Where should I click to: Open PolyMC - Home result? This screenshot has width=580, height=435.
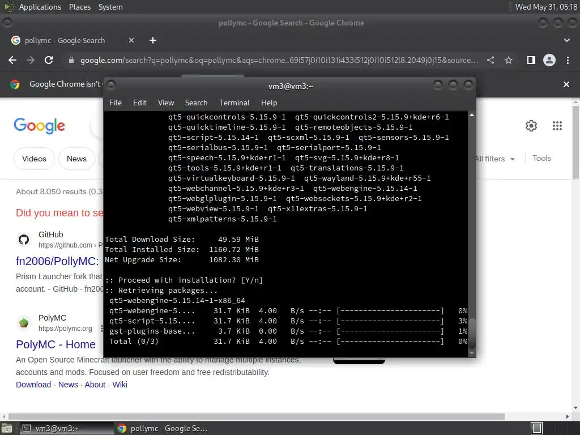pyautogui.click(x=56, y=344)
